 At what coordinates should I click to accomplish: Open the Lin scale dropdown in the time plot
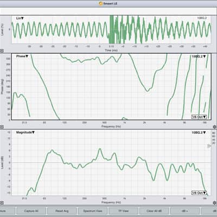tap(20, 18)
